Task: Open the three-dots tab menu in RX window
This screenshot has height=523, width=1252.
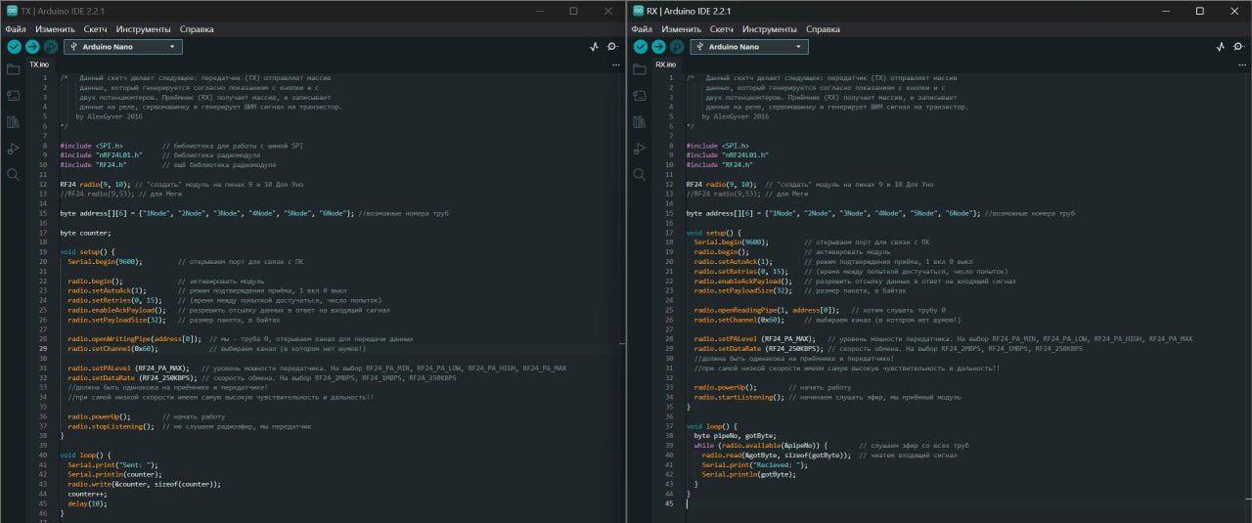Action: [x=1241, y=65]
